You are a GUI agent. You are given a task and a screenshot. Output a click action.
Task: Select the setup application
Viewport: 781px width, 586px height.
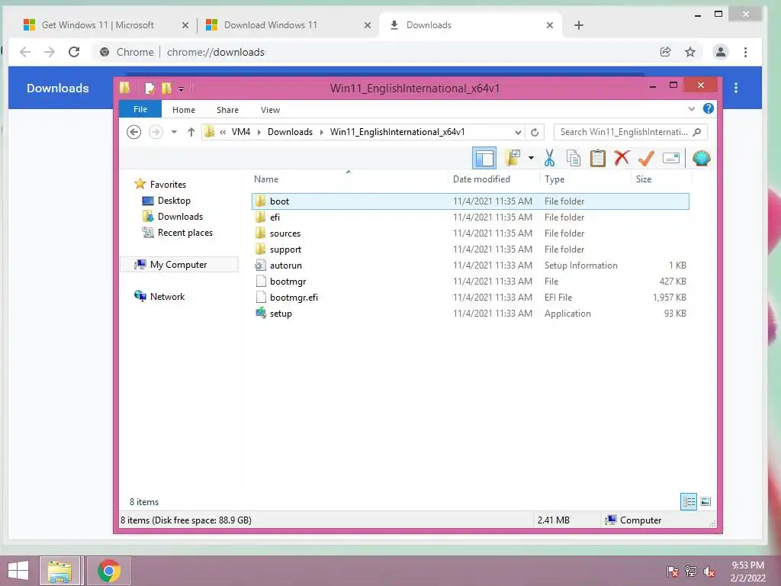470,314
